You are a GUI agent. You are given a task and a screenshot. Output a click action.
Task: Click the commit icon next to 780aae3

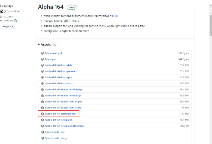1,21
